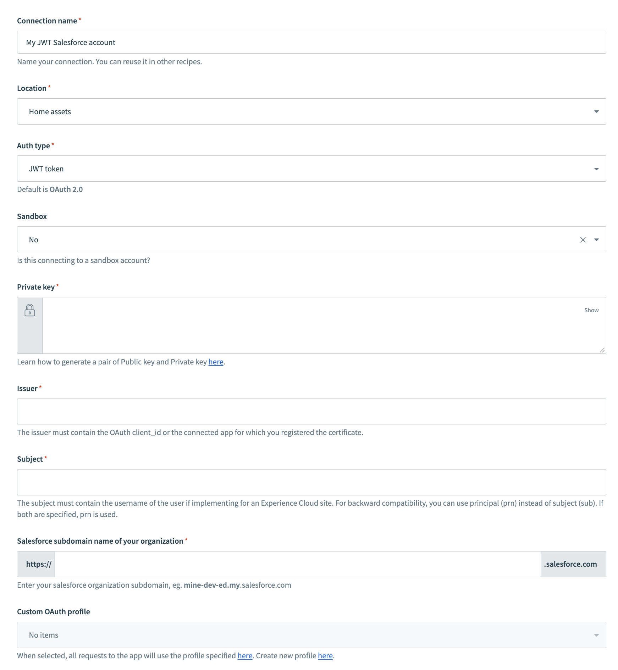Open the key generation guide link labeled here
This screenshot has height=670, width=618.
click(216, 362)
